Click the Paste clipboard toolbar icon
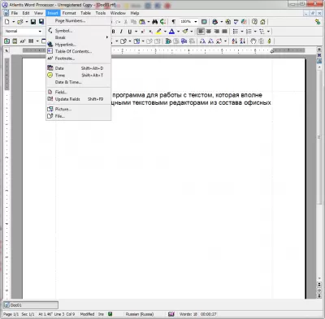The image size is (325, 319). coord(142,22)
